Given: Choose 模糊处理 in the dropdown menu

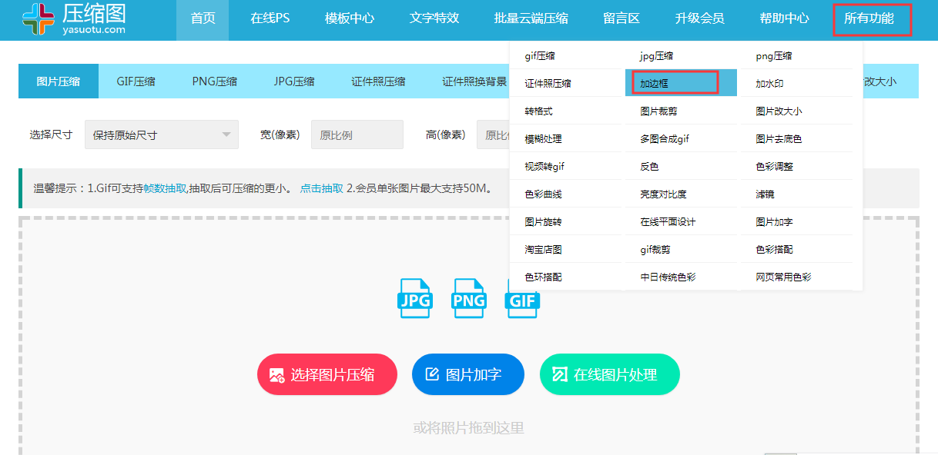Looking at the screenshot, I should pos(544,139).
